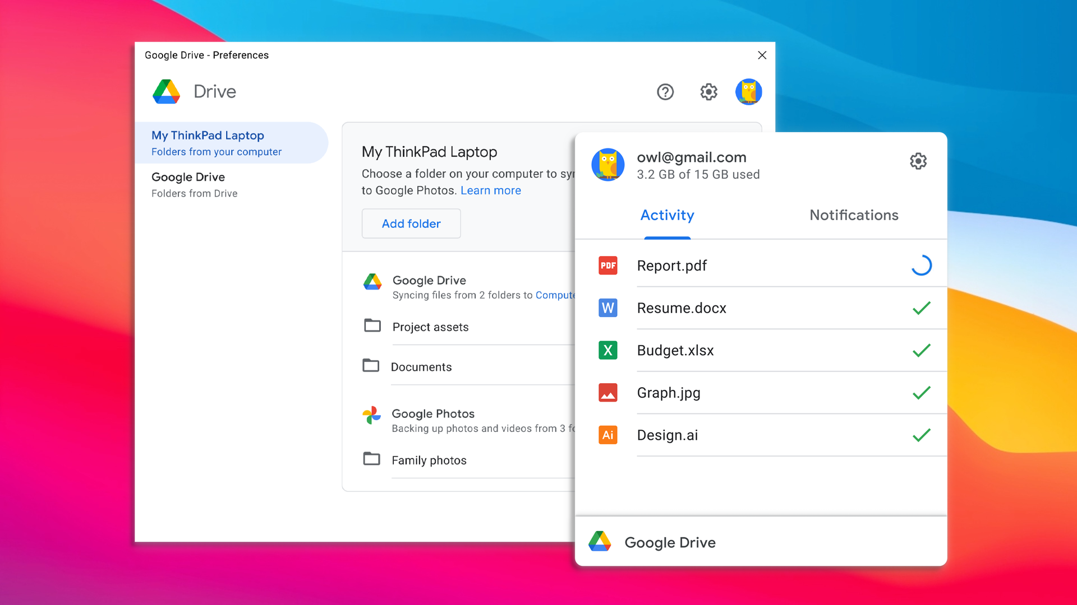Select Google Drive Folders from Drive
The height and width of the screenshot is (605, 1077).
(194, 184)
